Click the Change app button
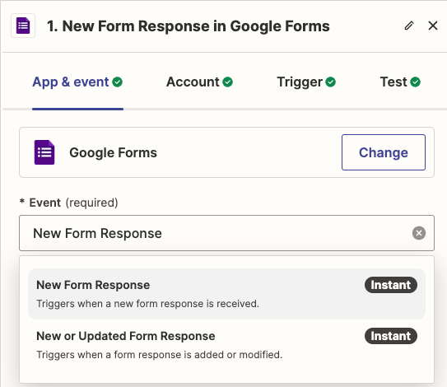Image resolution: width=447 pixels, height=387 pixels. 384,152
